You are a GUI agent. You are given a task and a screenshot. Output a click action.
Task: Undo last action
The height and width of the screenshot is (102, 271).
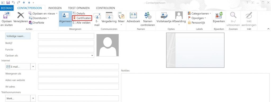click(x=13, y=2)
